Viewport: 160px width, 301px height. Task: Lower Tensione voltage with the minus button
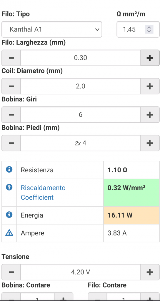(11, 272)
